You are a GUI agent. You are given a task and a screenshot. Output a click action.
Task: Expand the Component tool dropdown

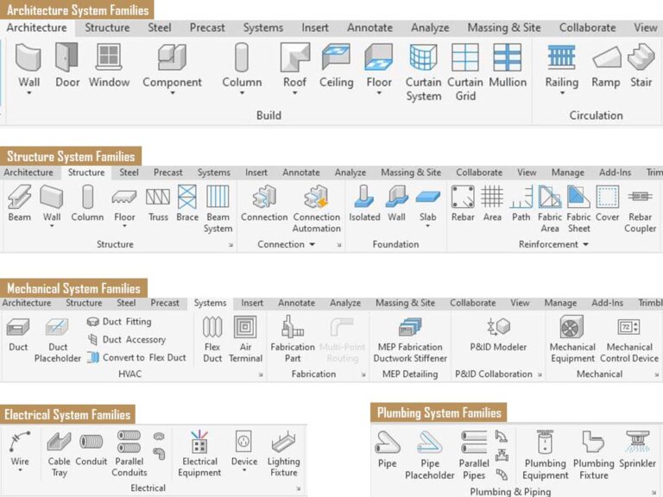pos(172,94)
